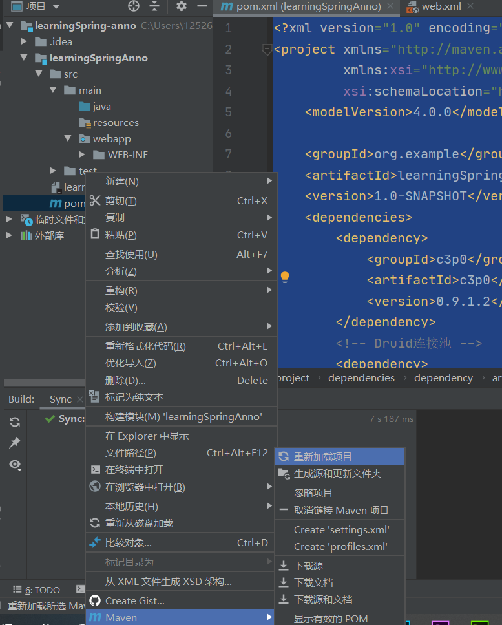502x625 pixels.
Task: Select 文件路径(P) menu entry
Action: tap(182, 453)
